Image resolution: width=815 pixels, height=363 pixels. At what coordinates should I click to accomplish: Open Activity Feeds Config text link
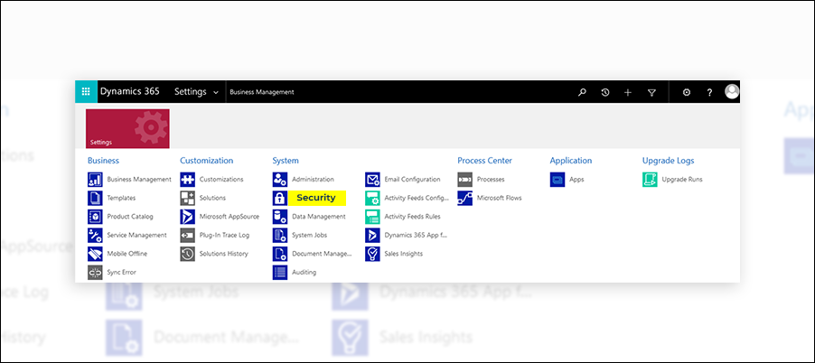417,198
